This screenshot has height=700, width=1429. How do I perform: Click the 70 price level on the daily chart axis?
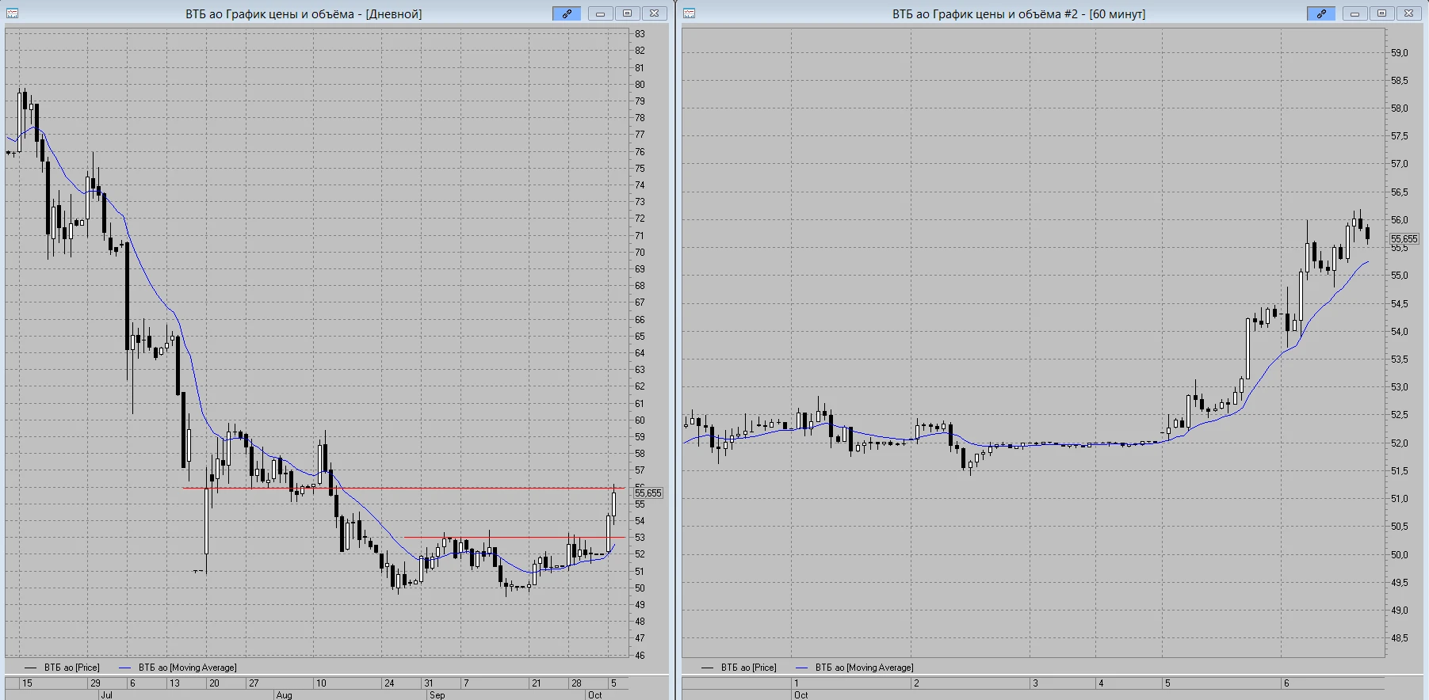(x=640, y=253)
